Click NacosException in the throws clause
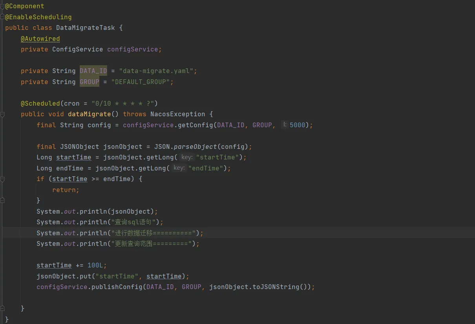The height and width of the screenshot is (324, 475). point(177,114)
